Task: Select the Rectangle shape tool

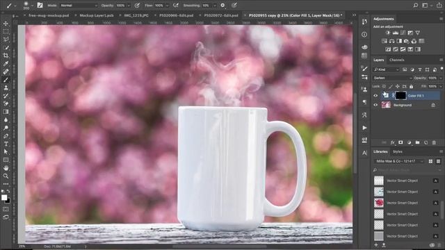Action: 6,160
